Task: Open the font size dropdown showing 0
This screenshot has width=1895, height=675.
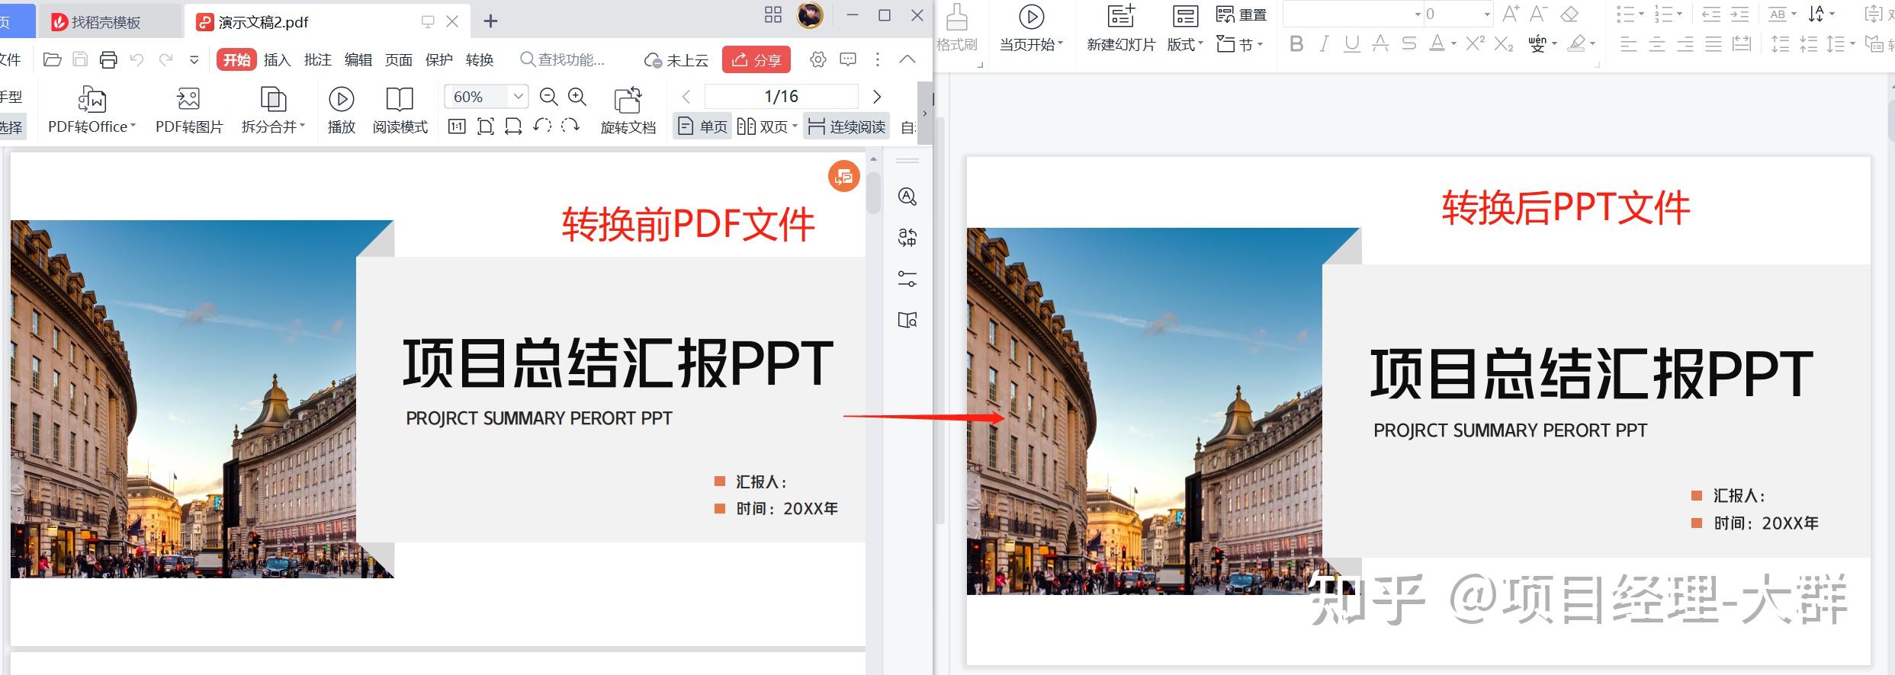Action: point(1487,14)
